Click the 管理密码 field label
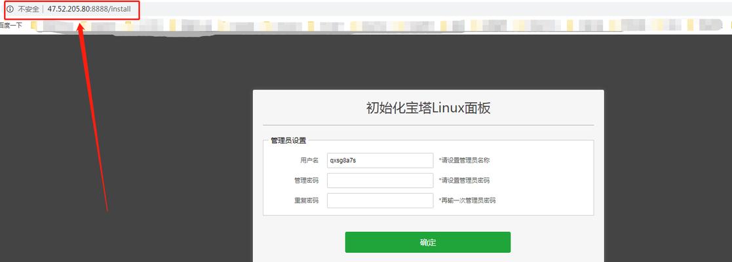Viewport: 732px width, 262px height. (x=306, y=180)
